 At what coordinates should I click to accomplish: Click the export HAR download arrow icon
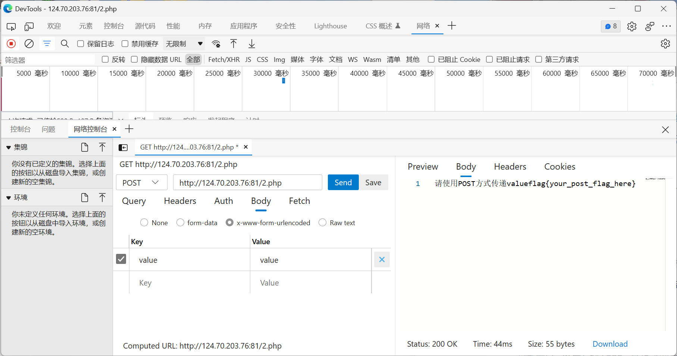pyautogui.click(x=252, y=44)
